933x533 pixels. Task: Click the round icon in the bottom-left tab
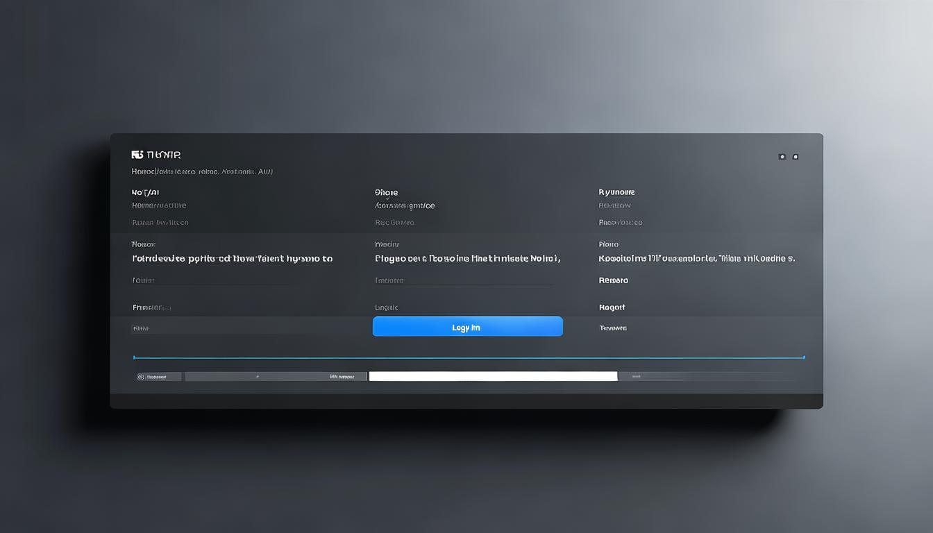coord(141,377)
